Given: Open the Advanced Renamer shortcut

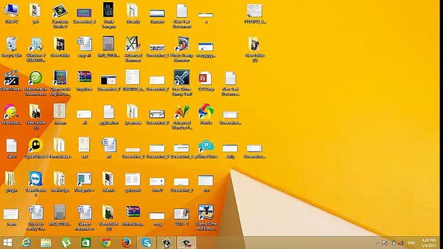Looking at the screenshot, I should [133, 50].
